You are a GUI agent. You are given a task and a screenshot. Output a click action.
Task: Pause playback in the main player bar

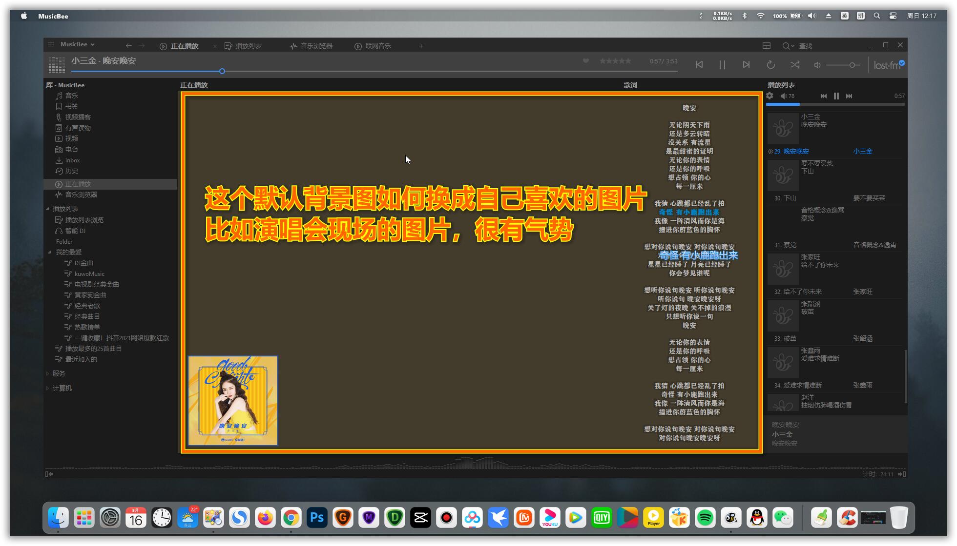click(722, 65)
